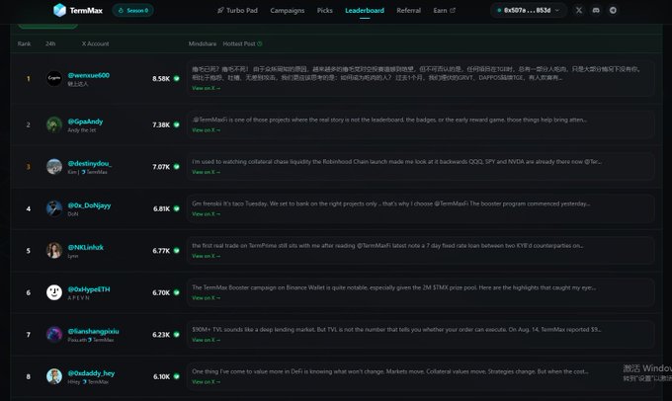Open @0x_DoNjayy profile link
The height and width of the screenshot is (401, 672).
89,205
